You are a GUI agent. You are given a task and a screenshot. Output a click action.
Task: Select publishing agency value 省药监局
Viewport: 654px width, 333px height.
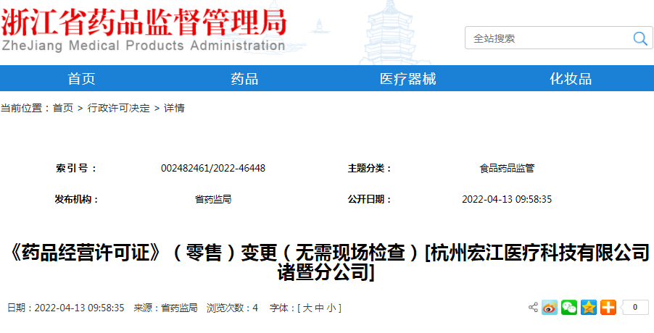[x=213, y=199]
